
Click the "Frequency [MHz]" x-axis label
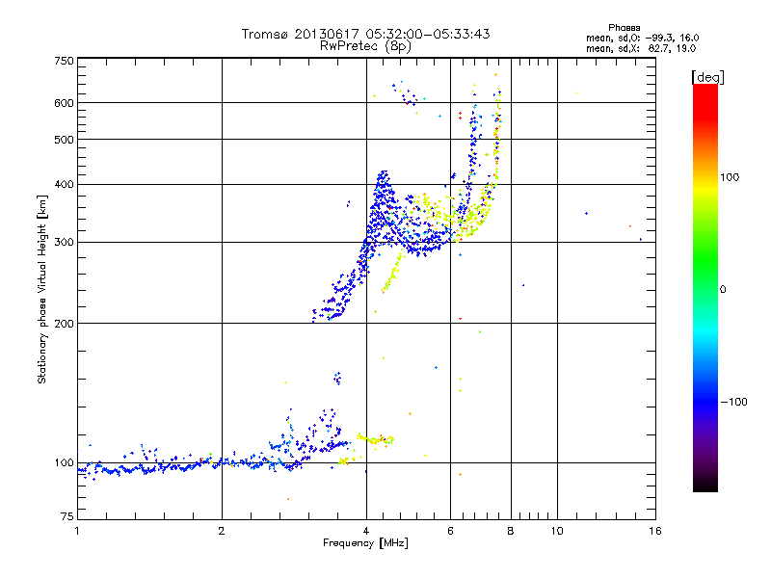point(365,543)
